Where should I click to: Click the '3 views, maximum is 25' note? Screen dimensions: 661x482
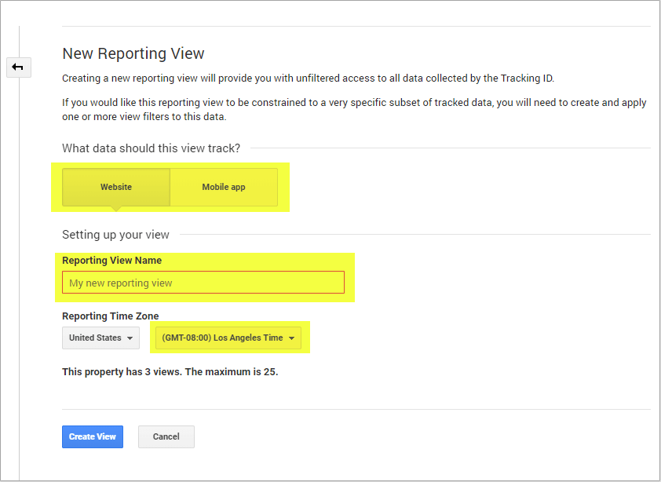tap(170, 372)
